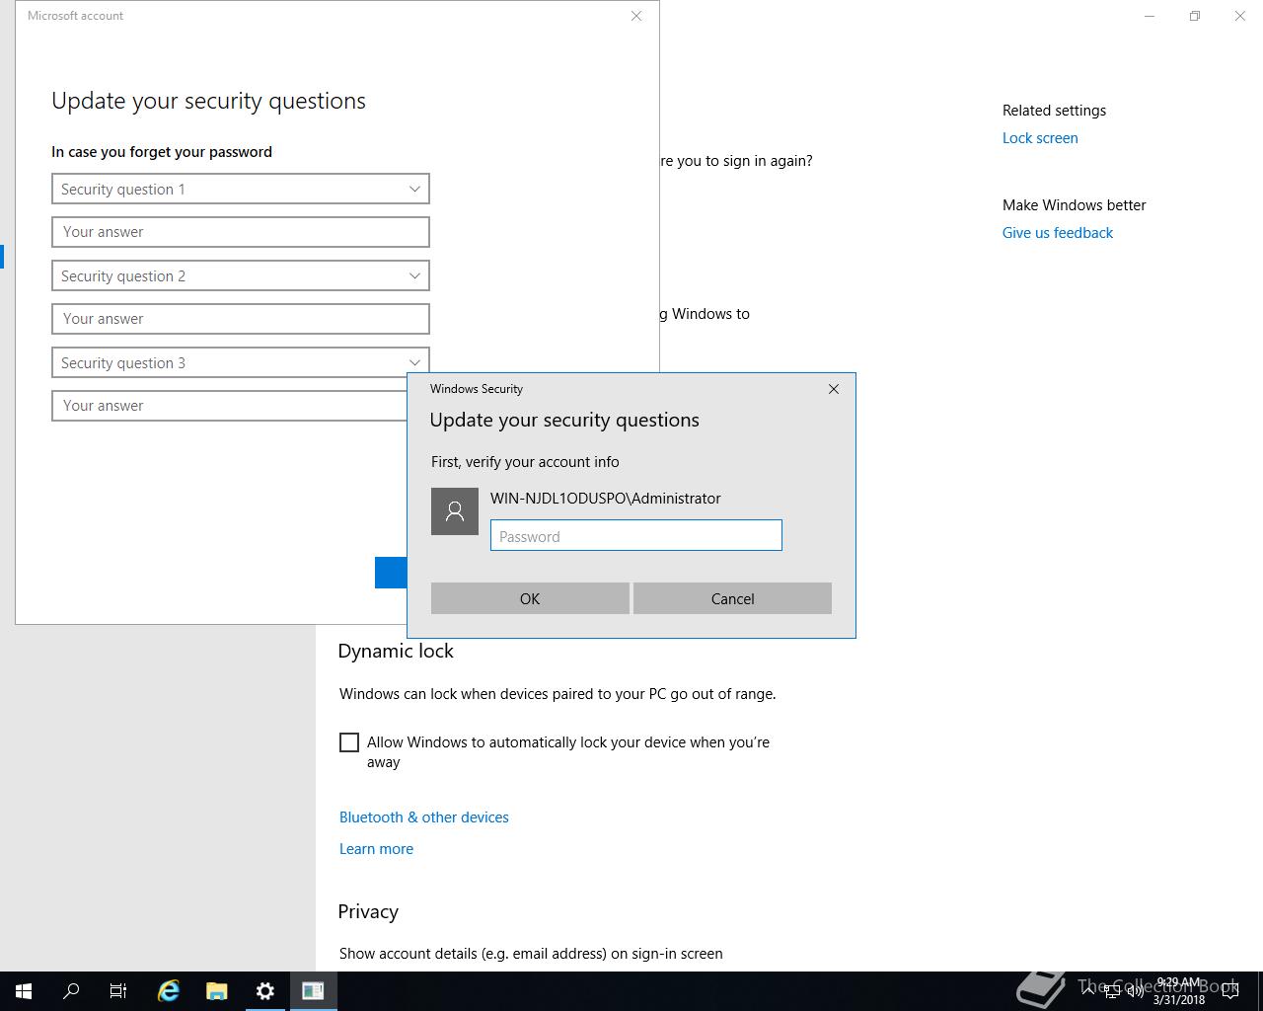Click the Dynamic lock heading
The height and width of the screenshot is (1011, 1263).
click(x=396, y=651)
